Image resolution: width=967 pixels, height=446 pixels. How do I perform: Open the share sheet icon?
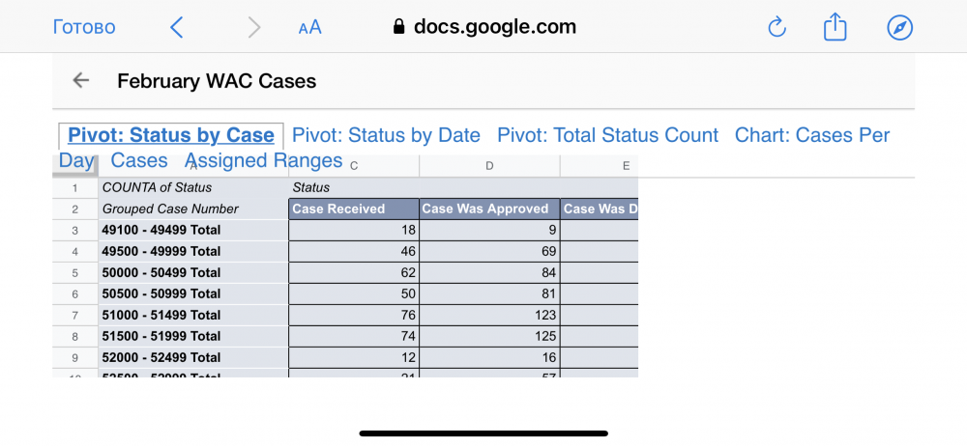835,27
